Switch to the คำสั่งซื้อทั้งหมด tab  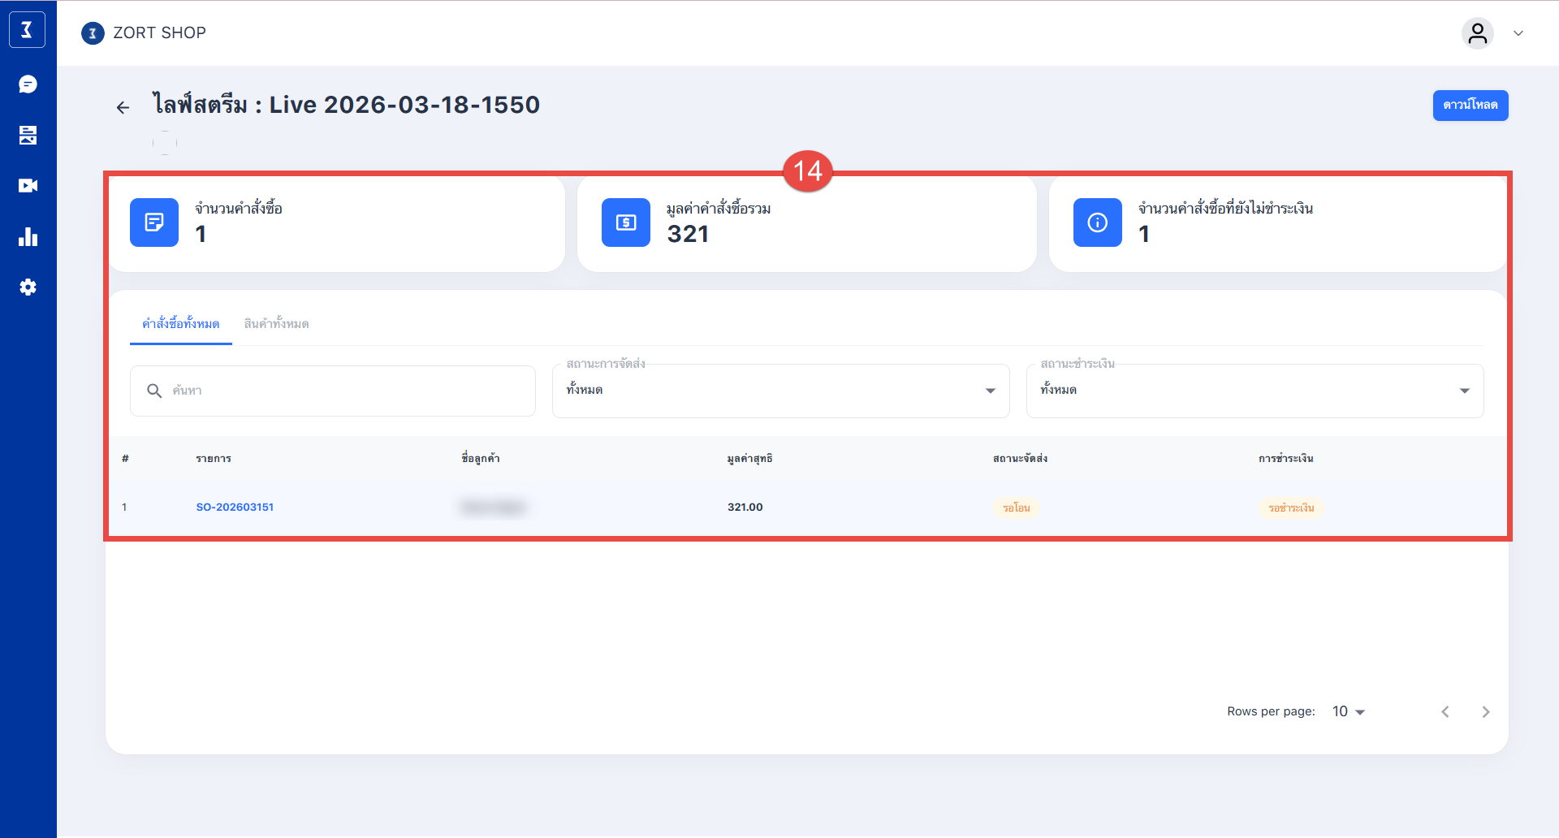180,324
